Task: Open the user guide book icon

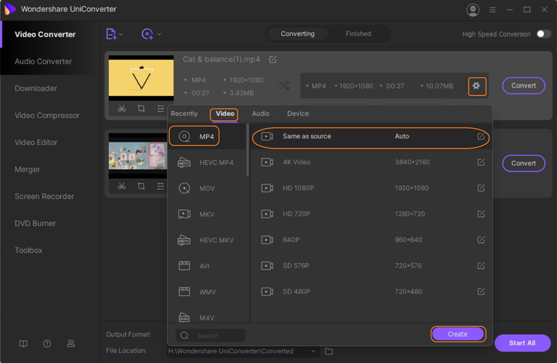Action: click(x=23, y=343)
